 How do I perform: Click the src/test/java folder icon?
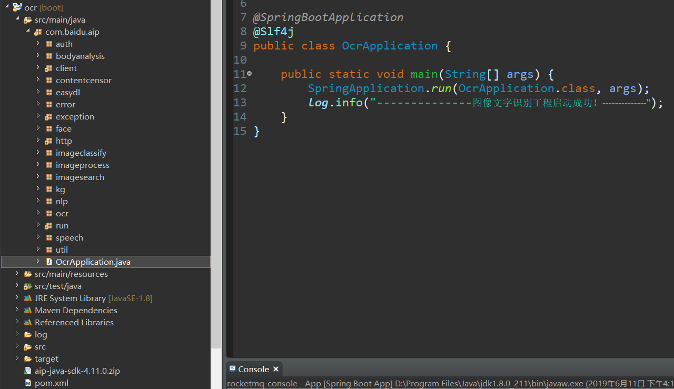(27, 286)
